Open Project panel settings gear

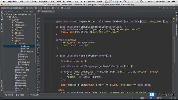click(x=31, y=11)
